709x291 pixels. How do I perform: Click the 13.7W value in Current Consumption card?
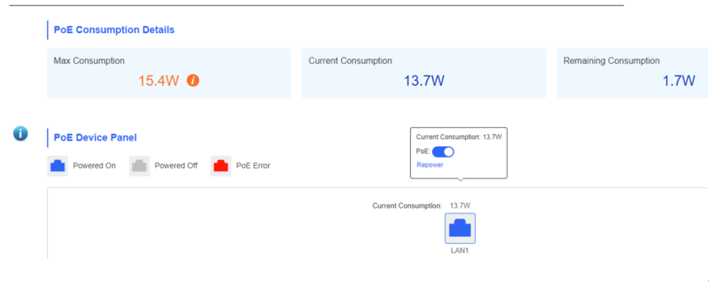[424, 81]
